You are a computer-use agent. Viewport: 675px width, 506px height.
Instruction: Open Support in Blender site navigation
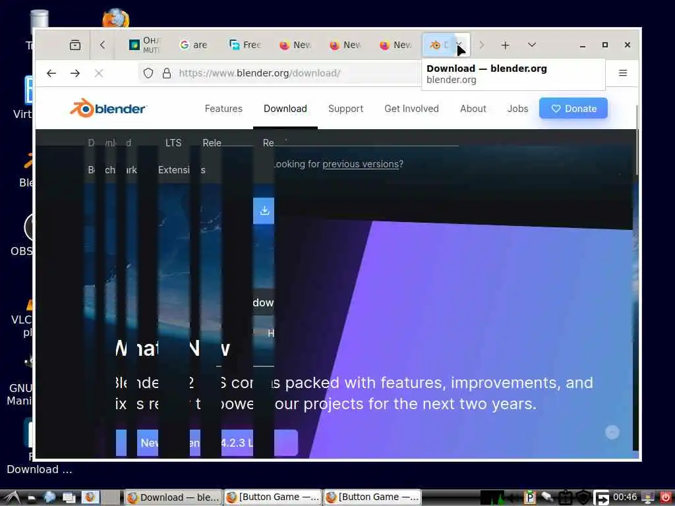(345, 109)
